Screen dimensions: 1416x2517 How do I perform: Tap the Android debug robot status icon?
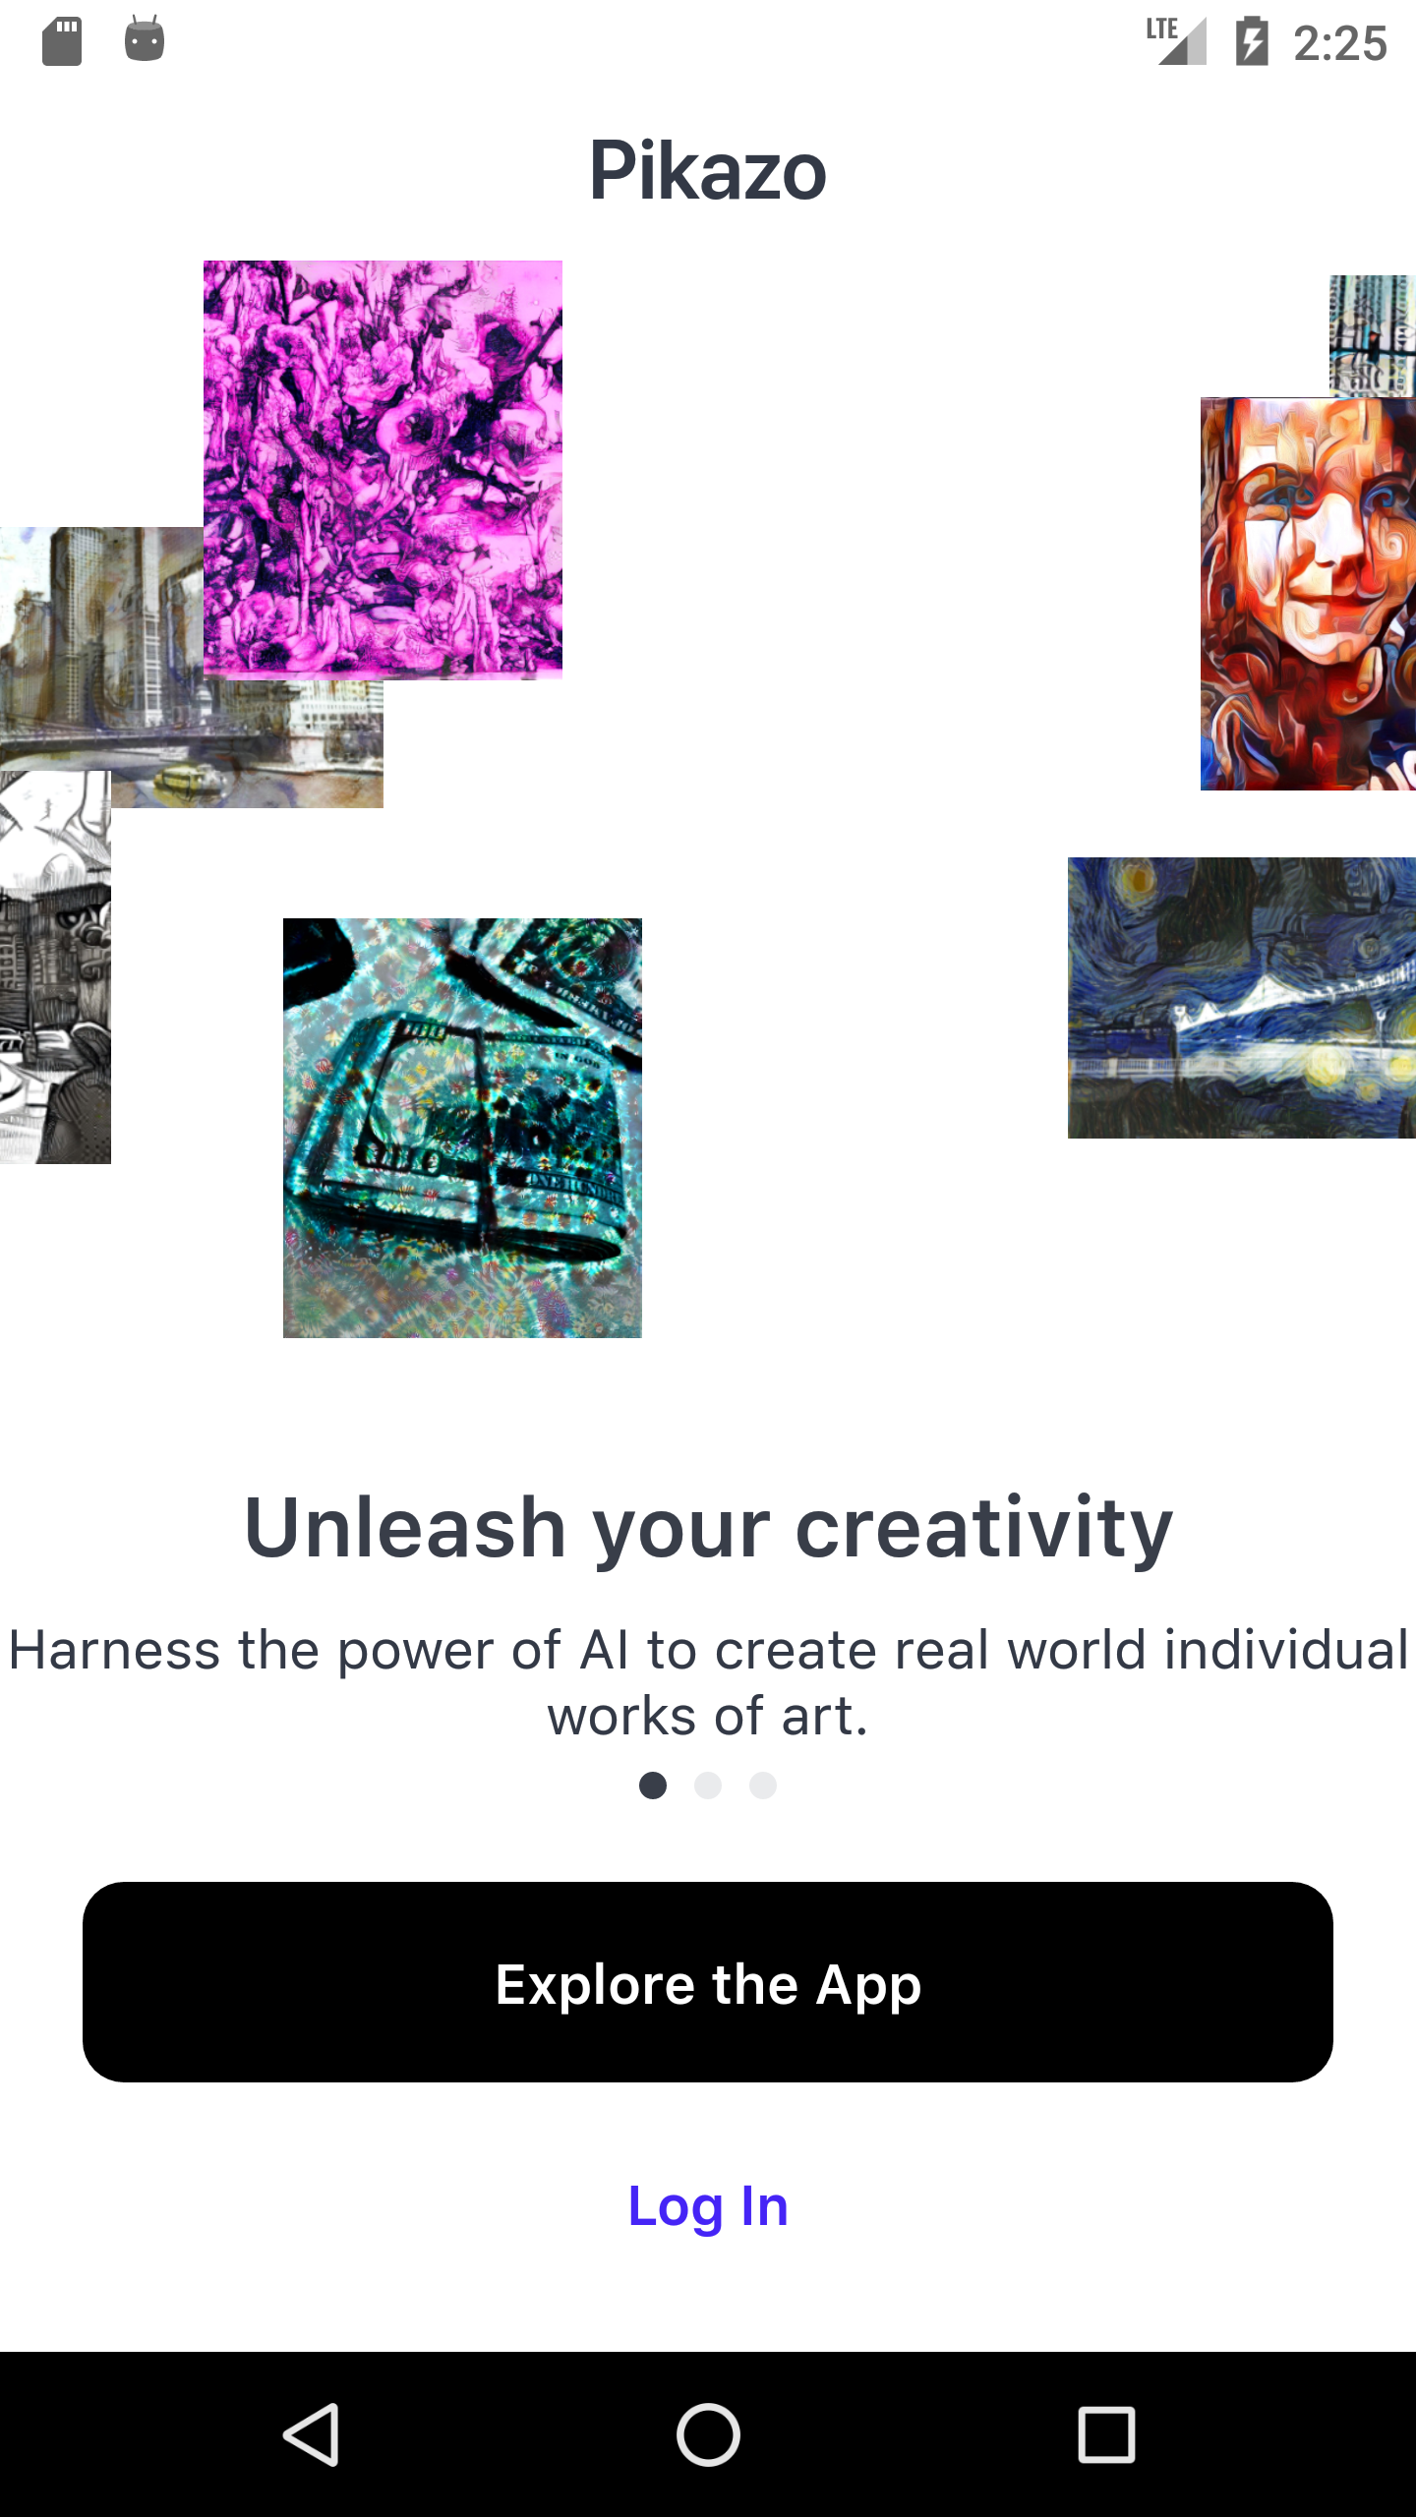pos(145,39)
